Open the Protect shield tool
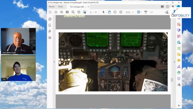 click(179, 79)
